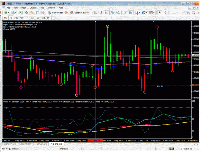The width and height of the screenshot is (201, 152).
Task: Switch to the USDCHF,M5 chart tab
Action: pyautogui.click(x=10, y=144)
